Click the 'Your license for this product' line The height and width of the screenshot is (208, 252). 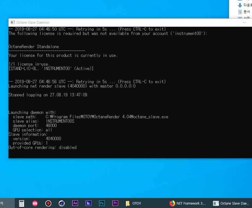pos(63,55)
